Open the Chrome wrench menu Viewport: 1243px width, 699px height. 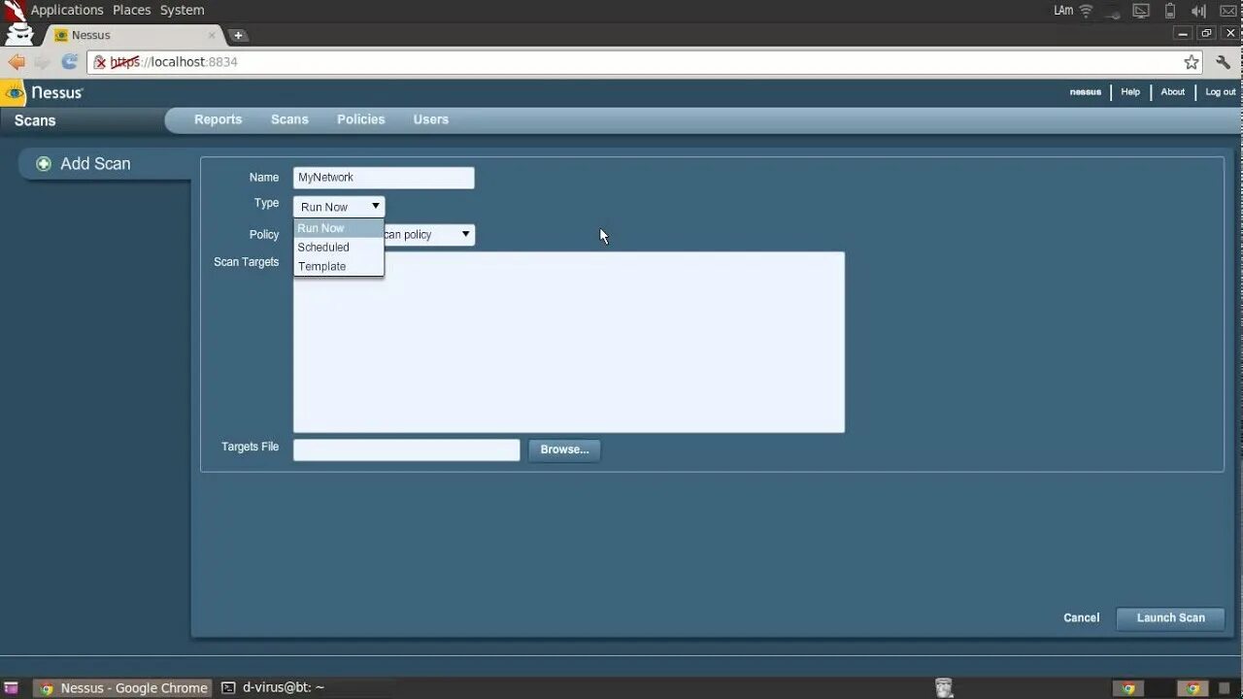point(1224,62)
